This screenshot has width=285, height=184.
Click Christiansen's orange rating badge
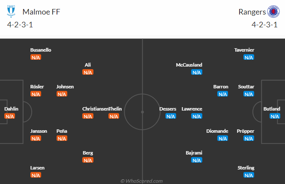click(x=88, y=116)
